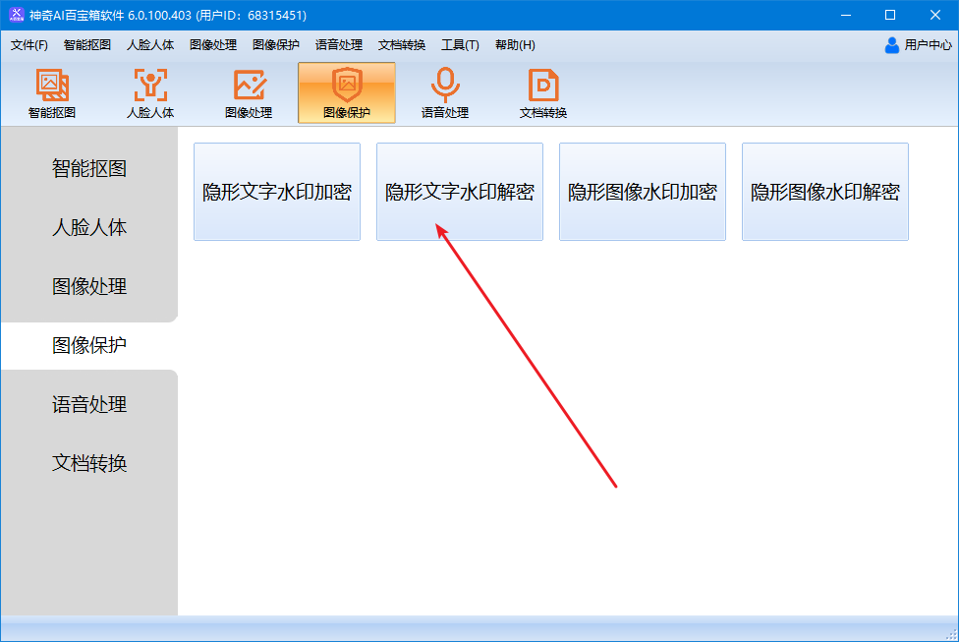The height and width of the screenshot is (642, 959).
Task: Switch to 语音处理 sidebar tab
Action: [89, 404]
